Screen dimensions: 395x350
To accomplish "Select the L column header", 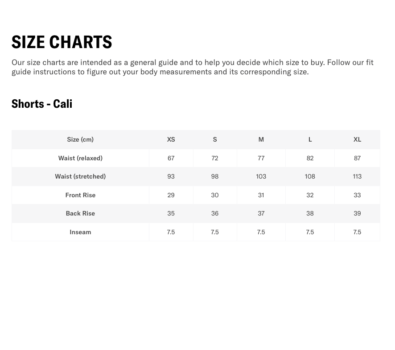I will click(x=310, y=139).
